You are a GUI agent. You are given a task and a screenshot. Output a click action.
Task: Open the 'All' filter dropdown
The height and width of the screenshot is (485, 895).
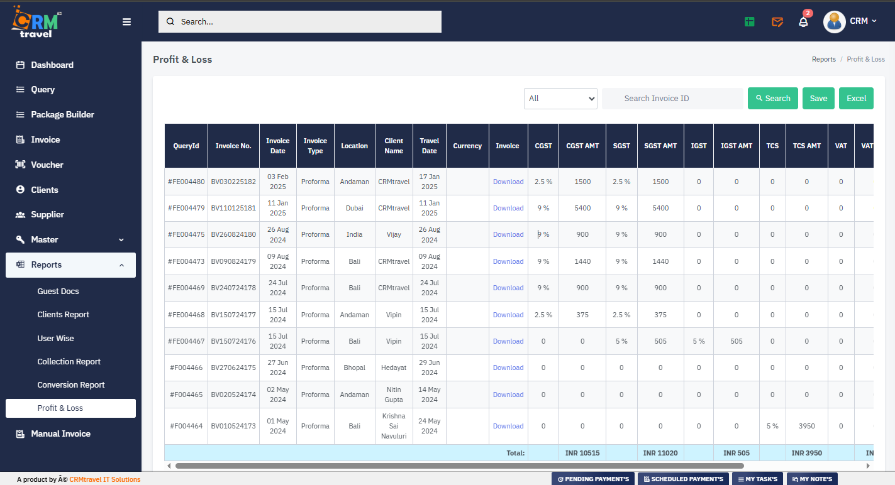560,98
